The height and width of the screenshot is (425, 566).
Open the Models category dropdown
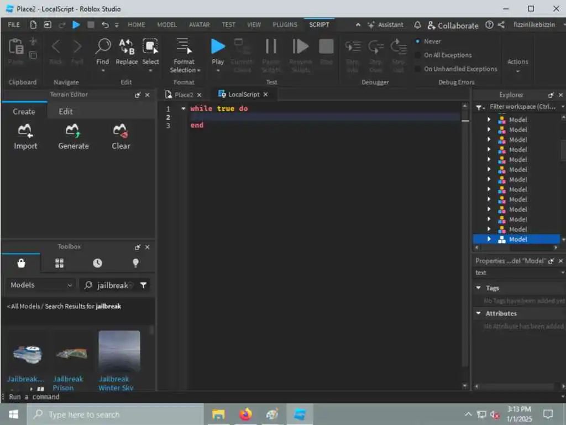[41, 285]
